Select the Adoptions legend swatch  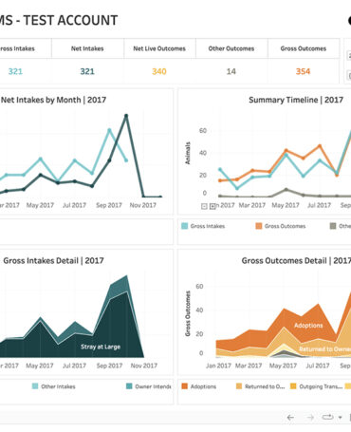coord(184,386)
